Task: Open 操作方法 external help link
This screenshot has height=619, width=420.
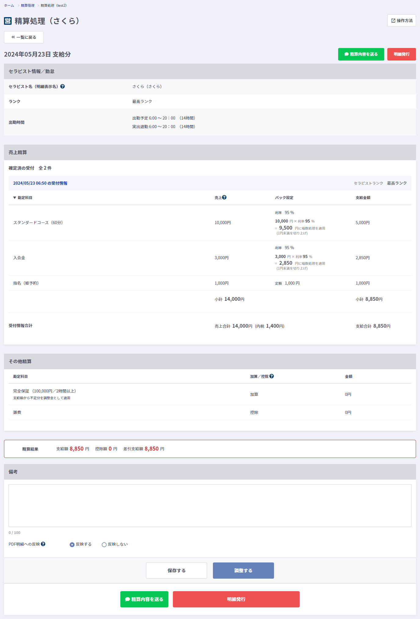Action: pyautogui.click(x=401, y=20)
